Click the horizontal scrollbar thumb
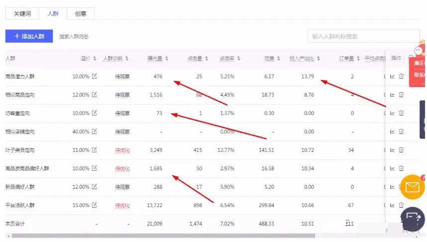Viewport: 427px width, 242px height. [163, 236]
